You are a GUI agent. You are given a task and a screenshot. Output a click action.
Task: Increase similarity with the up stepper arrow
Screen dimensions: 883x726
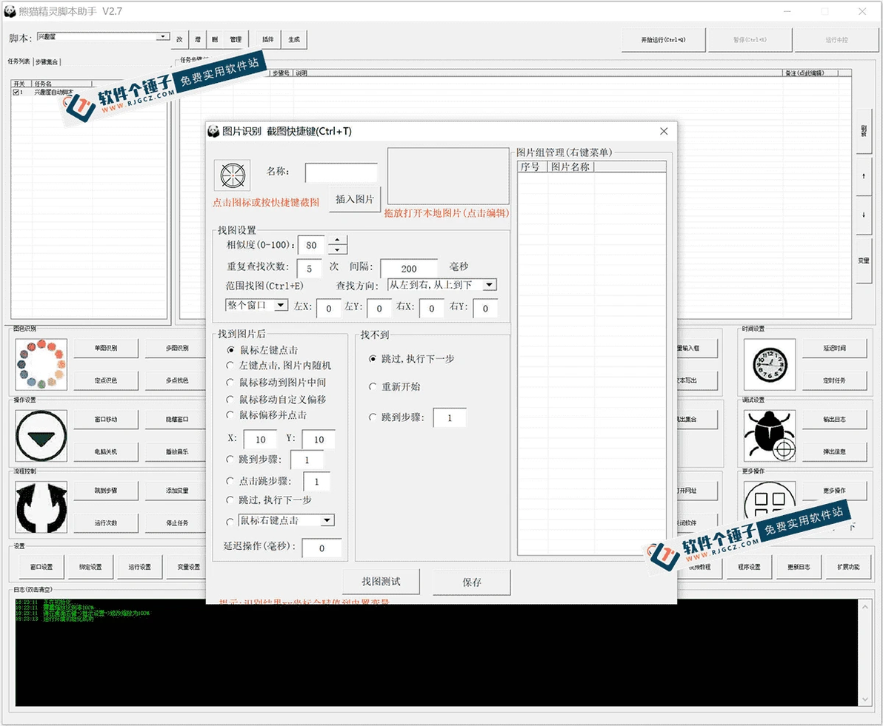click(337, 241)
